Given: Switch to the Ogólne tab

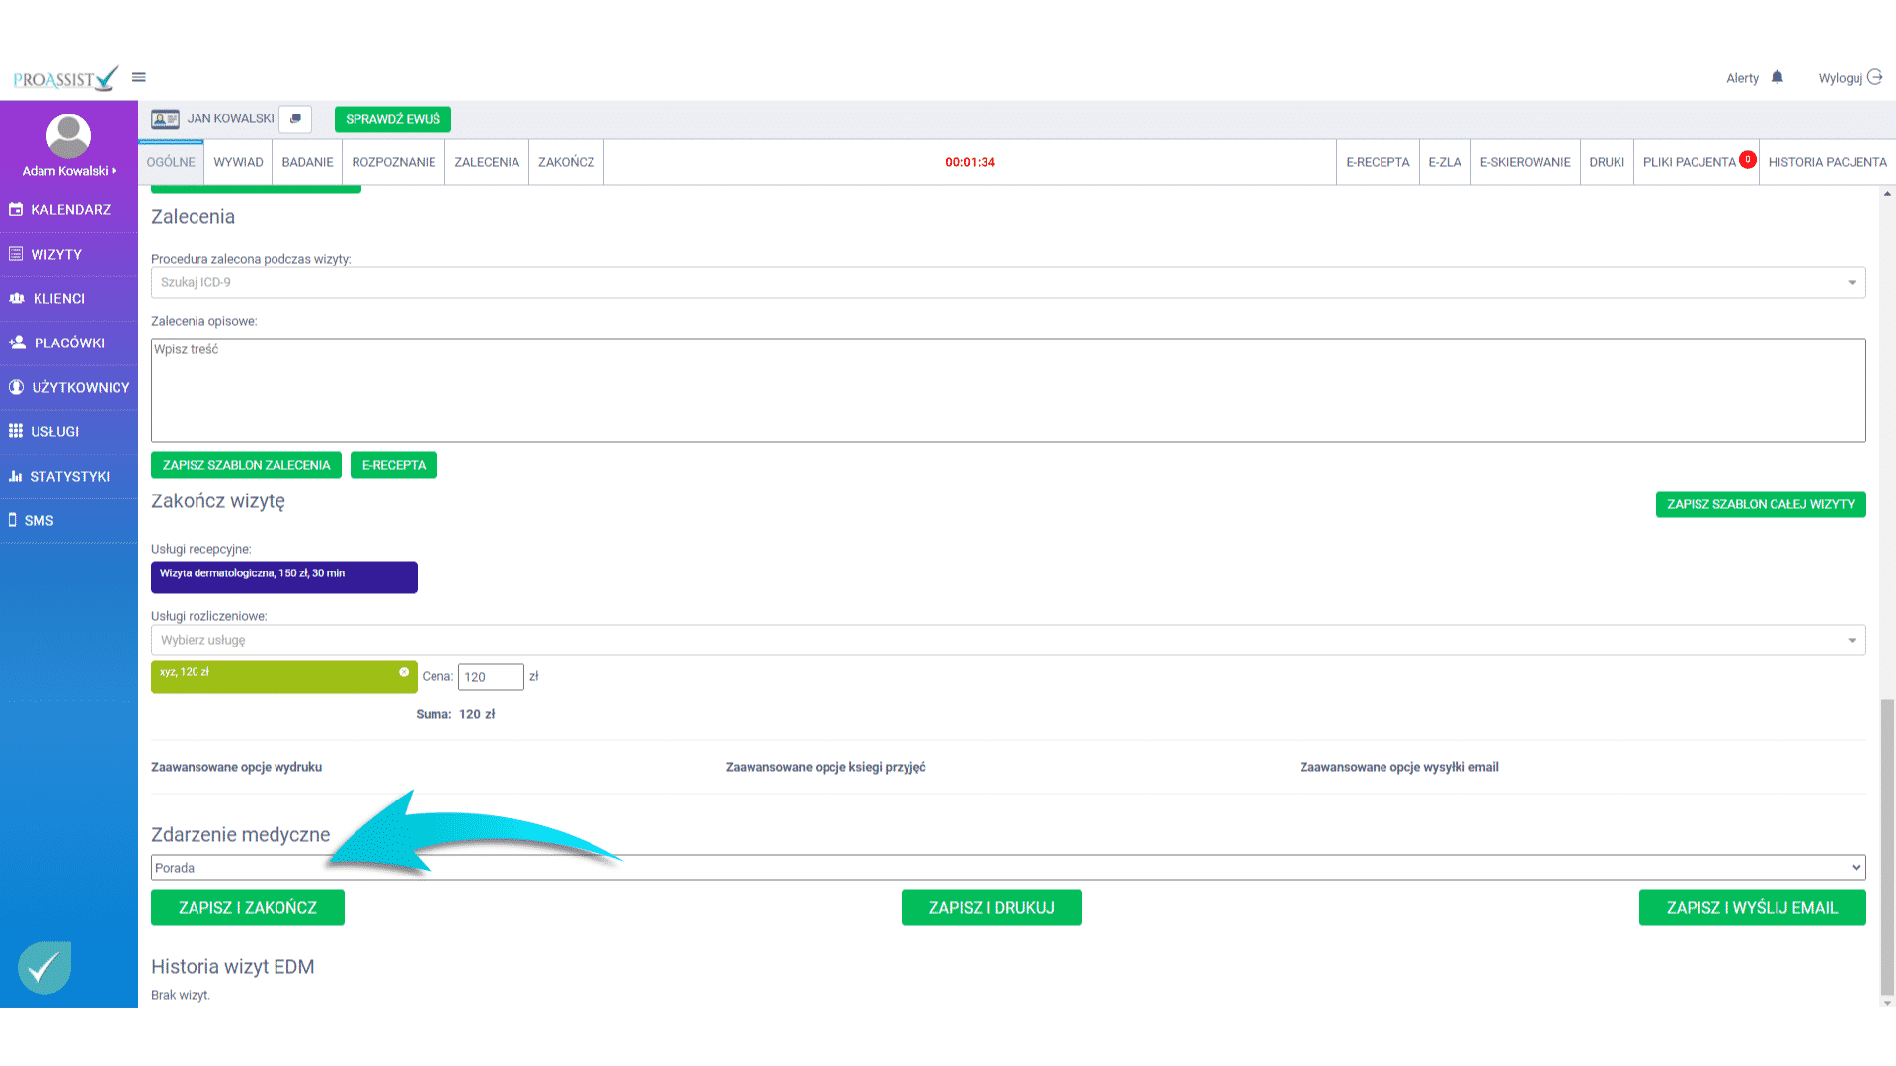Looking at the screenshot, I should coord(171,162).
